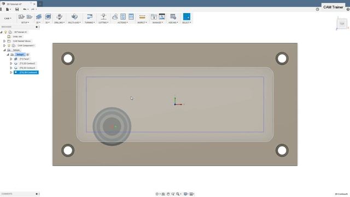Toggle the Browser panel pin dot
350x197 pixels.
click(37, 27)
